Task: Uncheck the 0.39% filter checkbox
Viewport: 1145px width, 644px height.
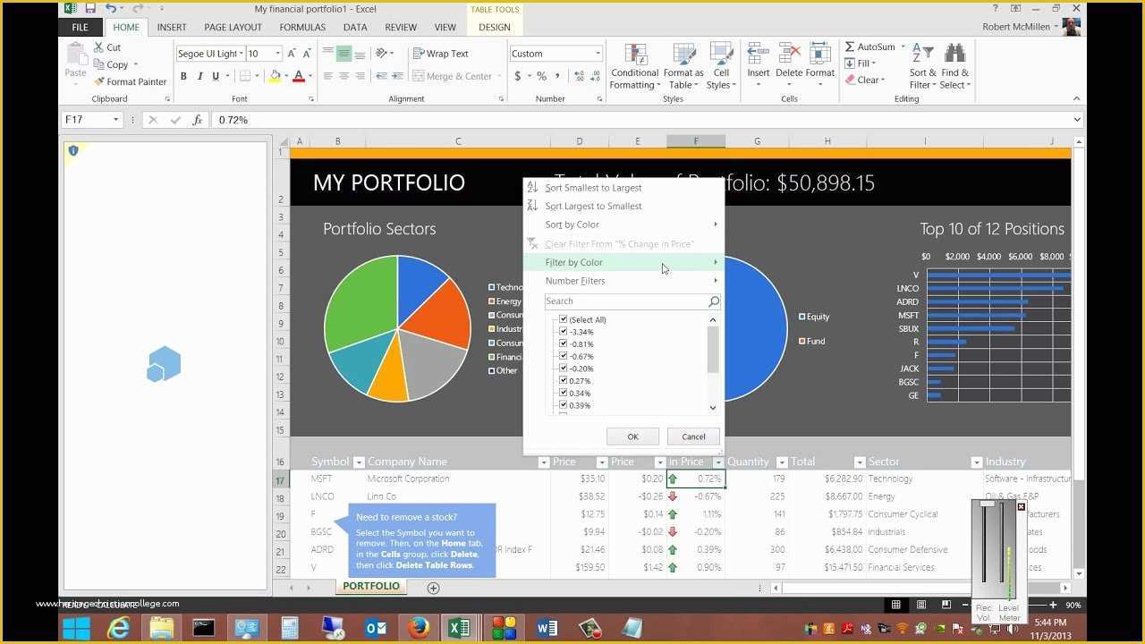Action: (x=564, y=405)
